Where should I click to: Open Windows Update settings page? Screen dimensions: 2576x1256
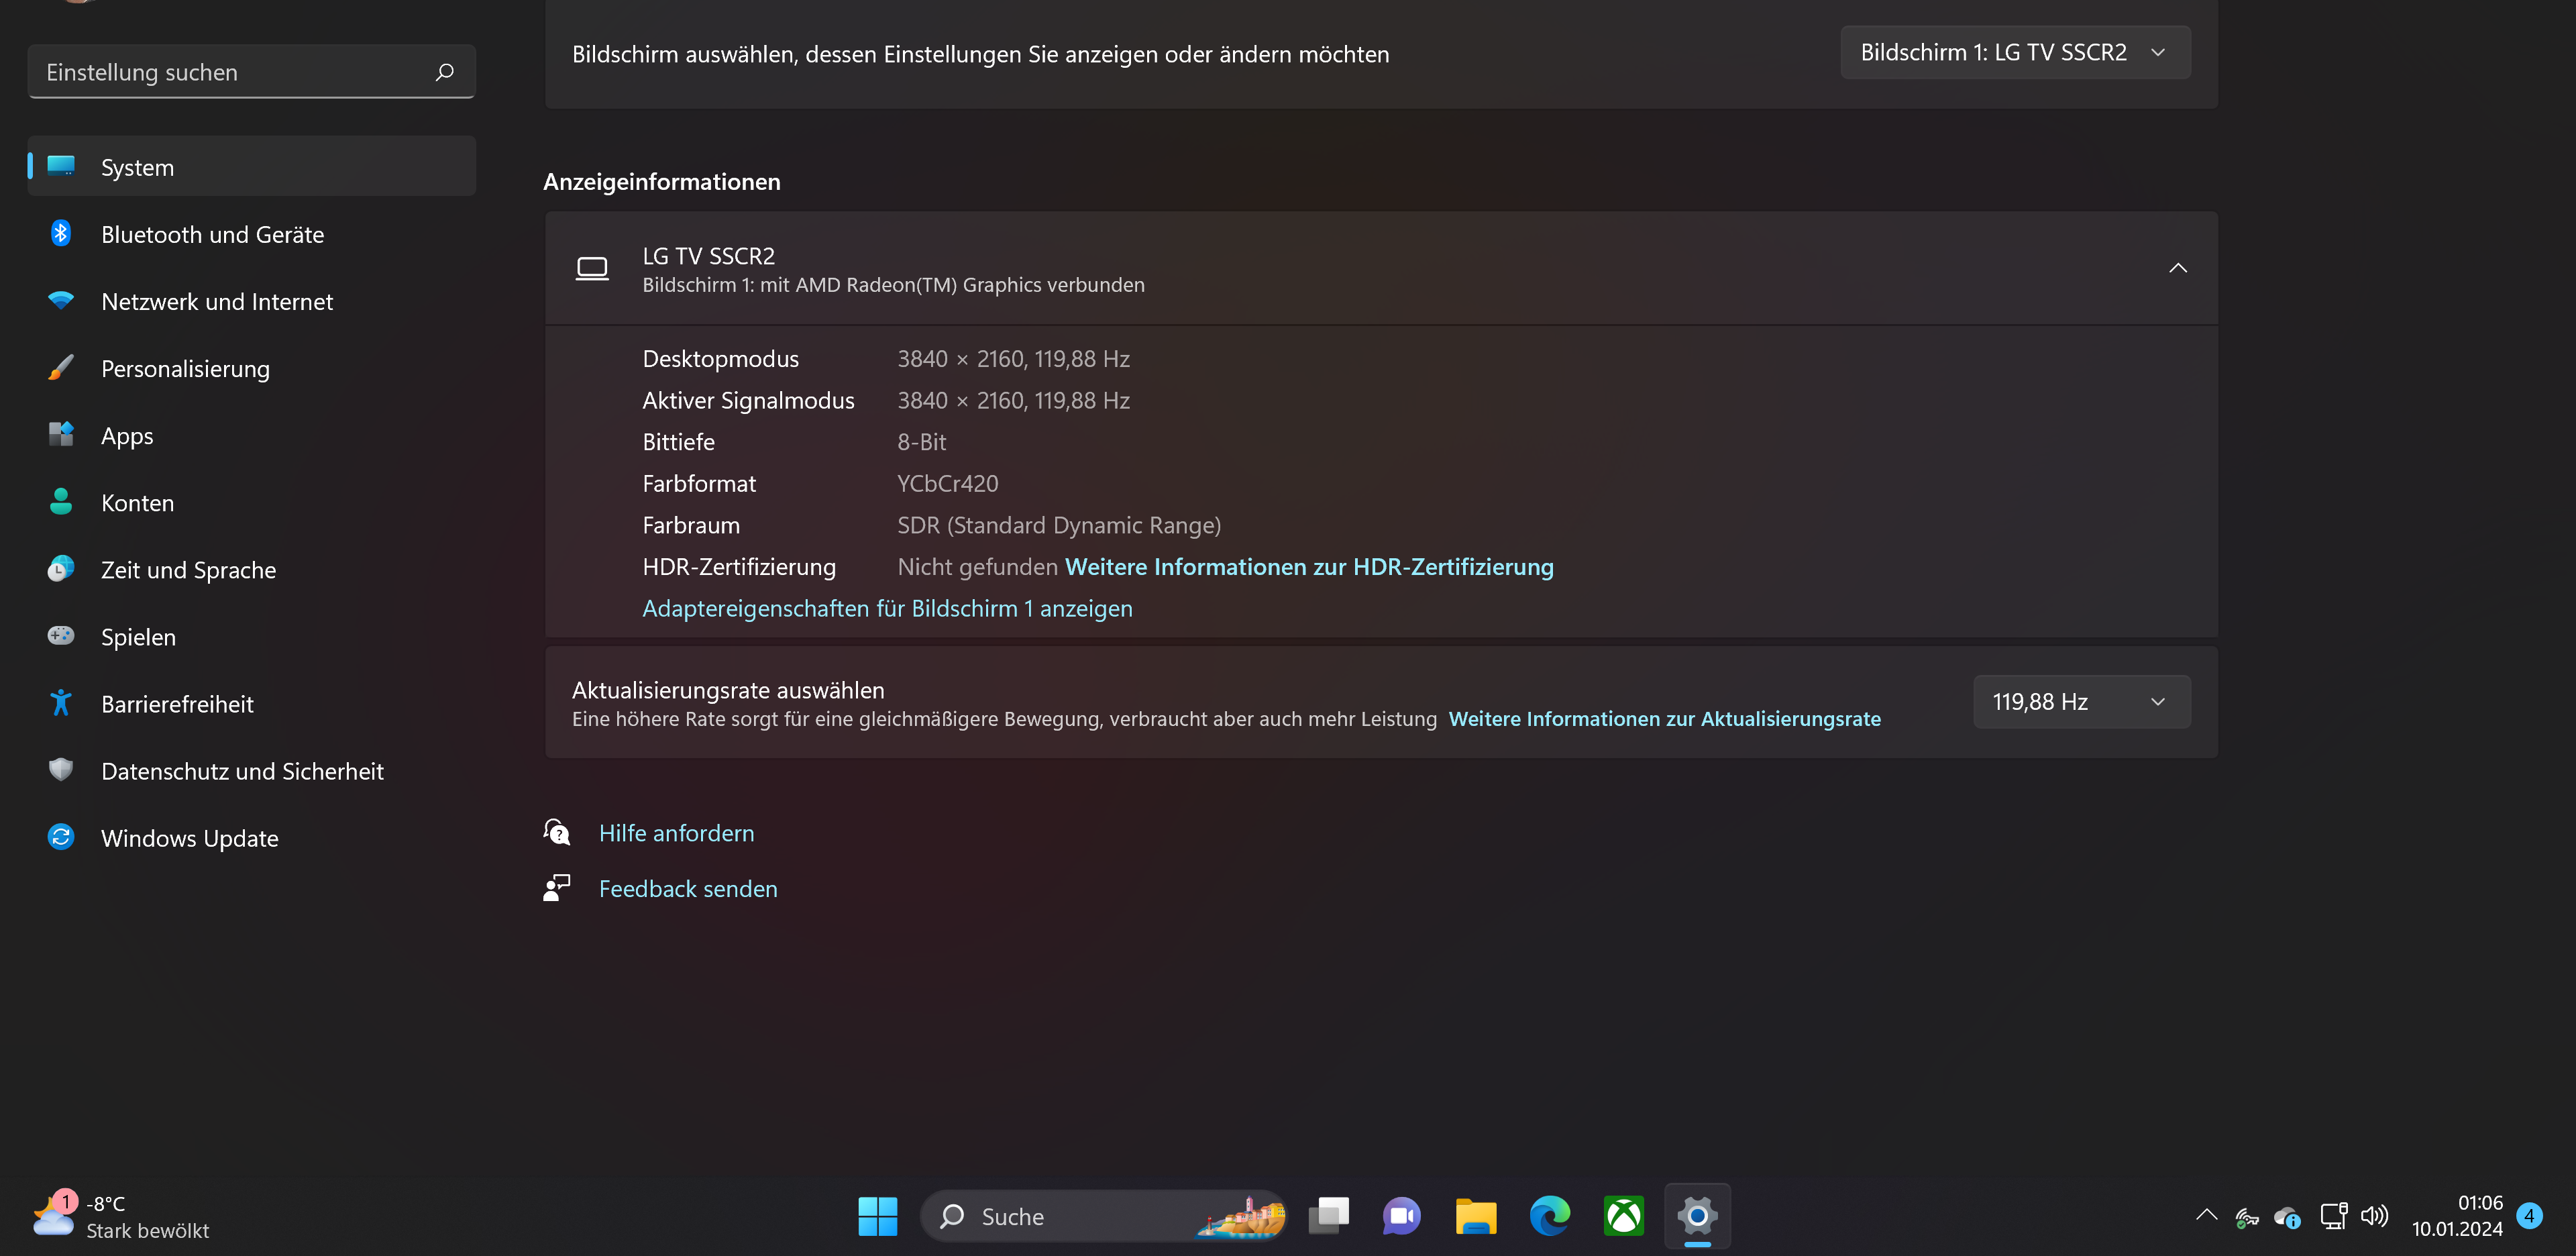(x=189, y=838)
